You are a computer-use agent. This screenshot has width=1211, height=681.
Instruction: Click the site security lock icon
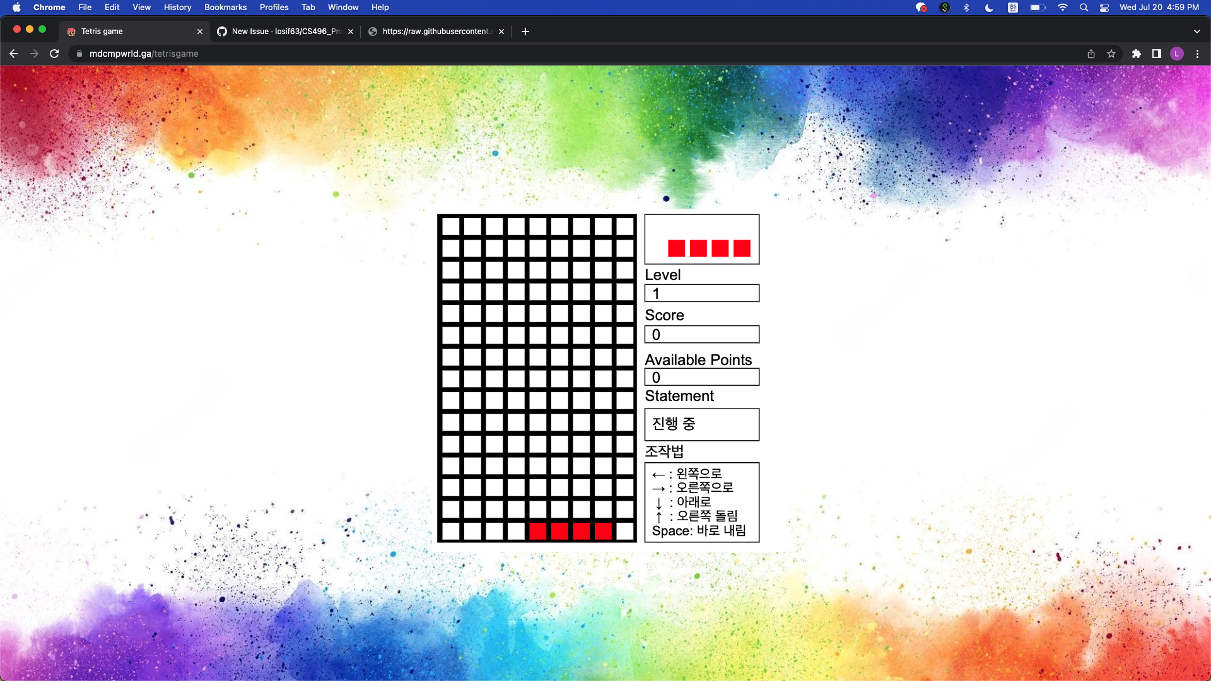tap(79, 54)
